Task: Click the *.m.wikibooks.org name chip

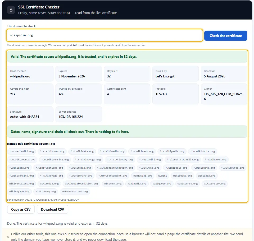Action: coord(52,151)
